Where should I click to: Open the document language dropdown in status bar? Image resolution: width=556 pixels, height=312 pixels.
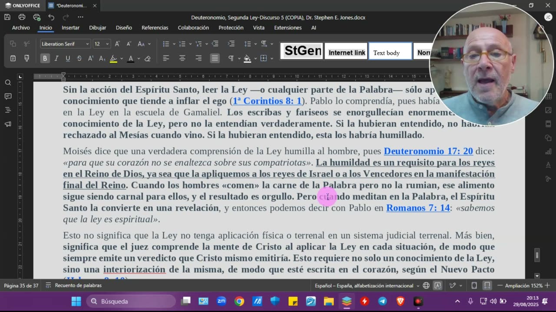(367, 286)
